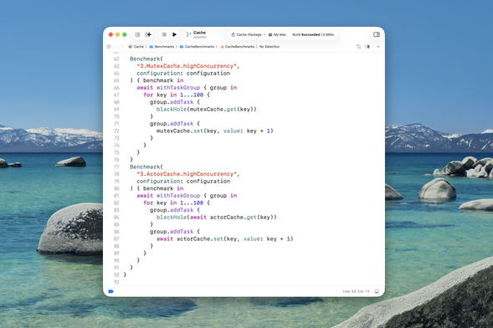Open Benchmarks folder in the jump bar
This screenshot has height=328, width=493.
pos(162,47)
